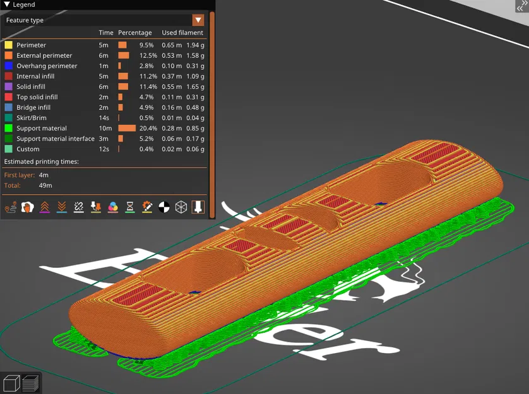Image resolution: width=529 pixels, height=394 pixels.
Task: Toggle Color changes visibility icon
Action: tap(113, 207)
